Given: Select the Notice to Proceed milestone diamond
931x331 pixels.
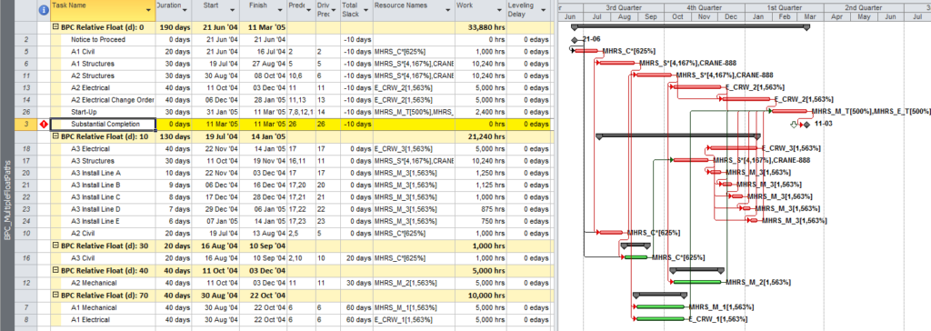Looking at the screenshot, I should point(575,40).
